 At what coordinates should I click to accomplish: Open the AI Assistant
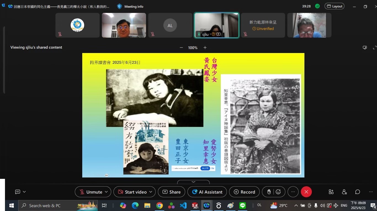pos(207,192)
